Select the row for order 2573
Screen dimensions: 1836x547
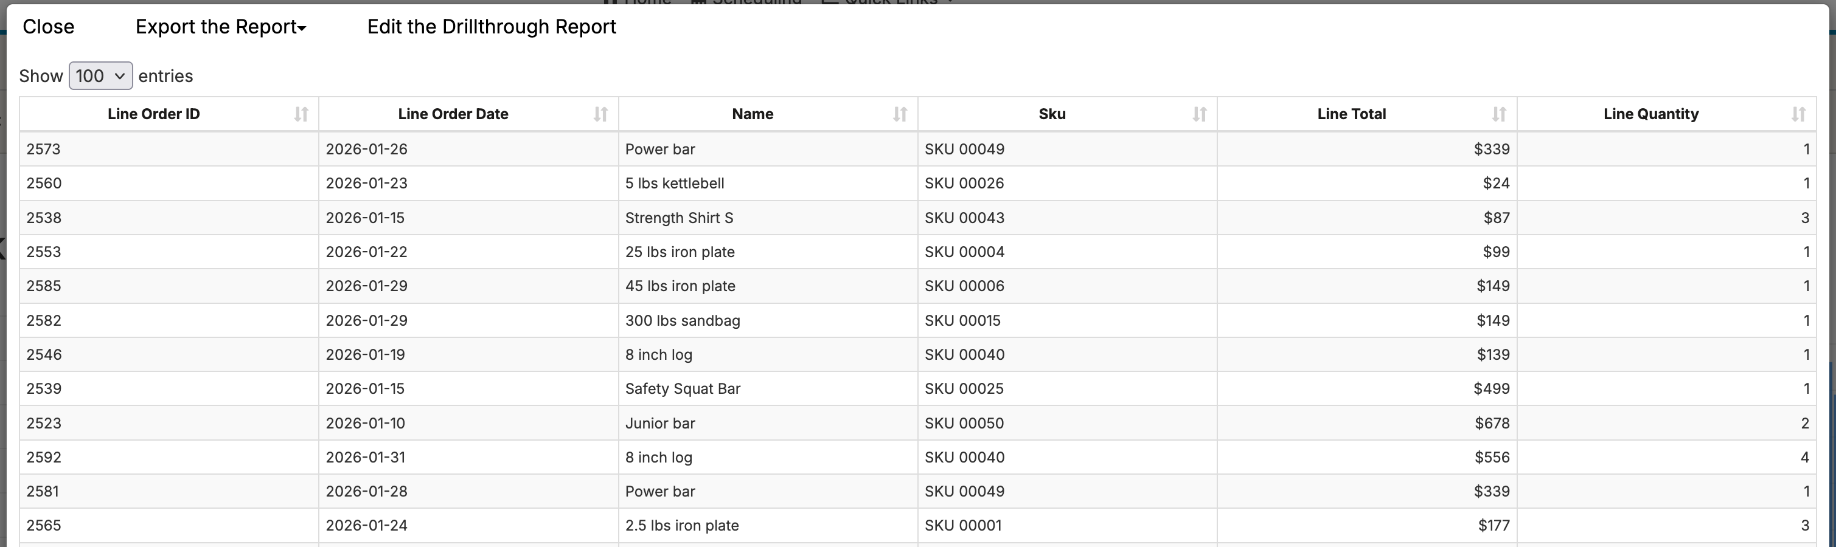pos(43,150)
